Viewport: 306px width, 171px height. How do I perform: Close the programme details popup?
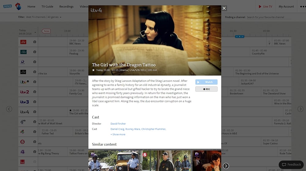(224, 8)
